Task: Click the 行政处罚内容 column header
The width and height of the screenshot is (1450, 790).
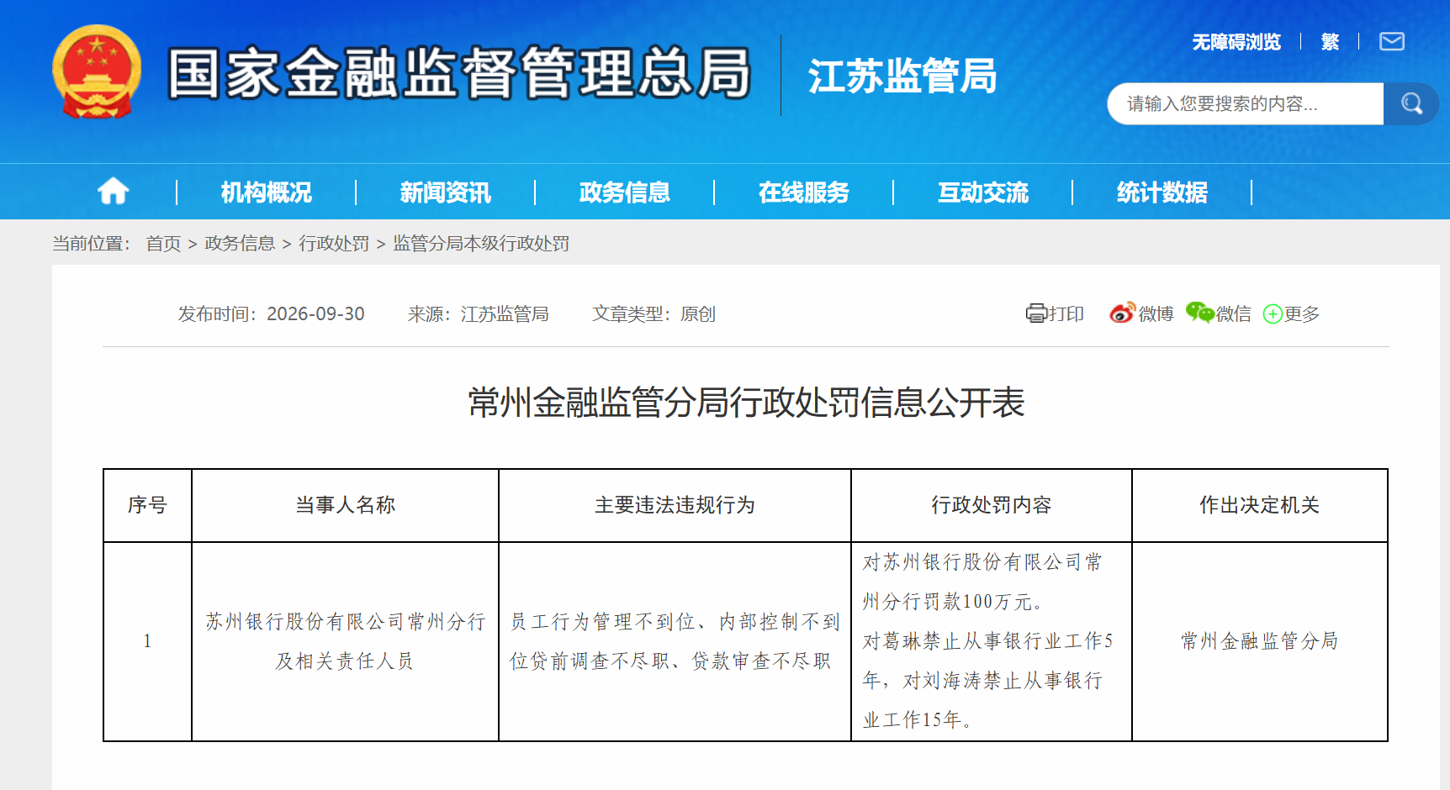Action: point(992,505)
